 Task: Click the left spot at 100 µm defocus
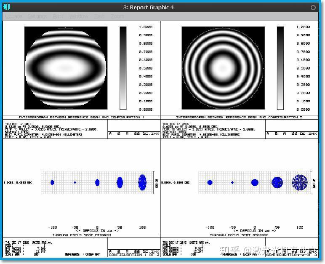[142, 182]
